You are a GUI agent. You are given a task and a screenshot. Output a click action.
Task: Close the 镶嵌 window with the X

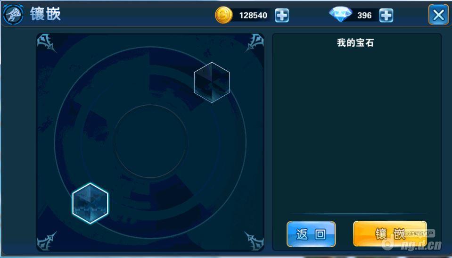pos(438,15)
